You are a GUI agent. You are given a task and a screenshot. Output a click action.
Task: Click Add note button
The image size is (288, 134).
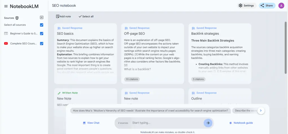(x=63, y=16)
